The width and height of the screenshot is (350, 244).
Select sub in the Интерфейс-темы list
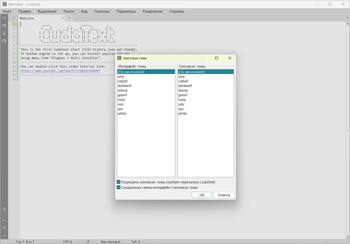click(146, 104)
